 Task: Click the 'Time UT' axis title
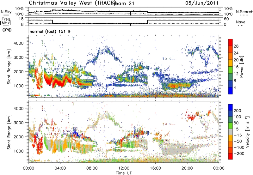pos(124,173)
